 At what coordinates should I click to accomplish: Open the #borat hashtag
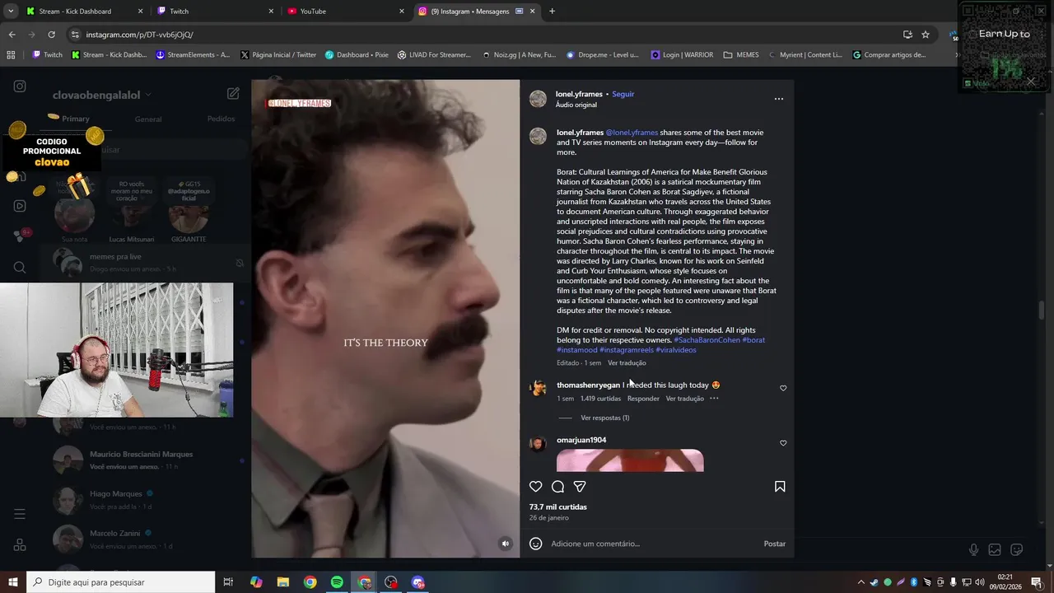tap(753, 340)
